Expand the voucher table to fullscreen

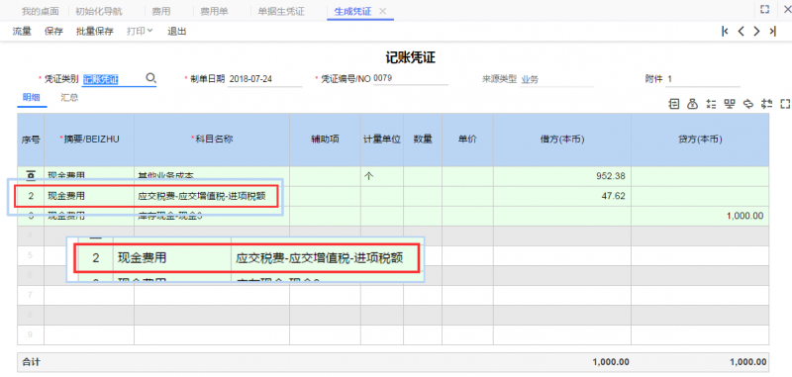[785, 104]
